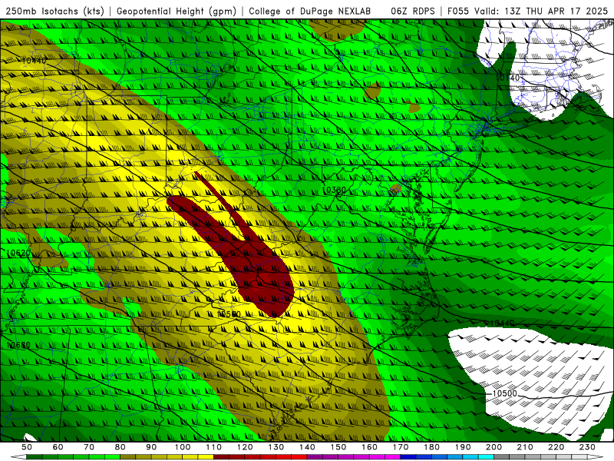Select the 10620 height contour label
The image size is (614, 461).
(x=18, y=253)
